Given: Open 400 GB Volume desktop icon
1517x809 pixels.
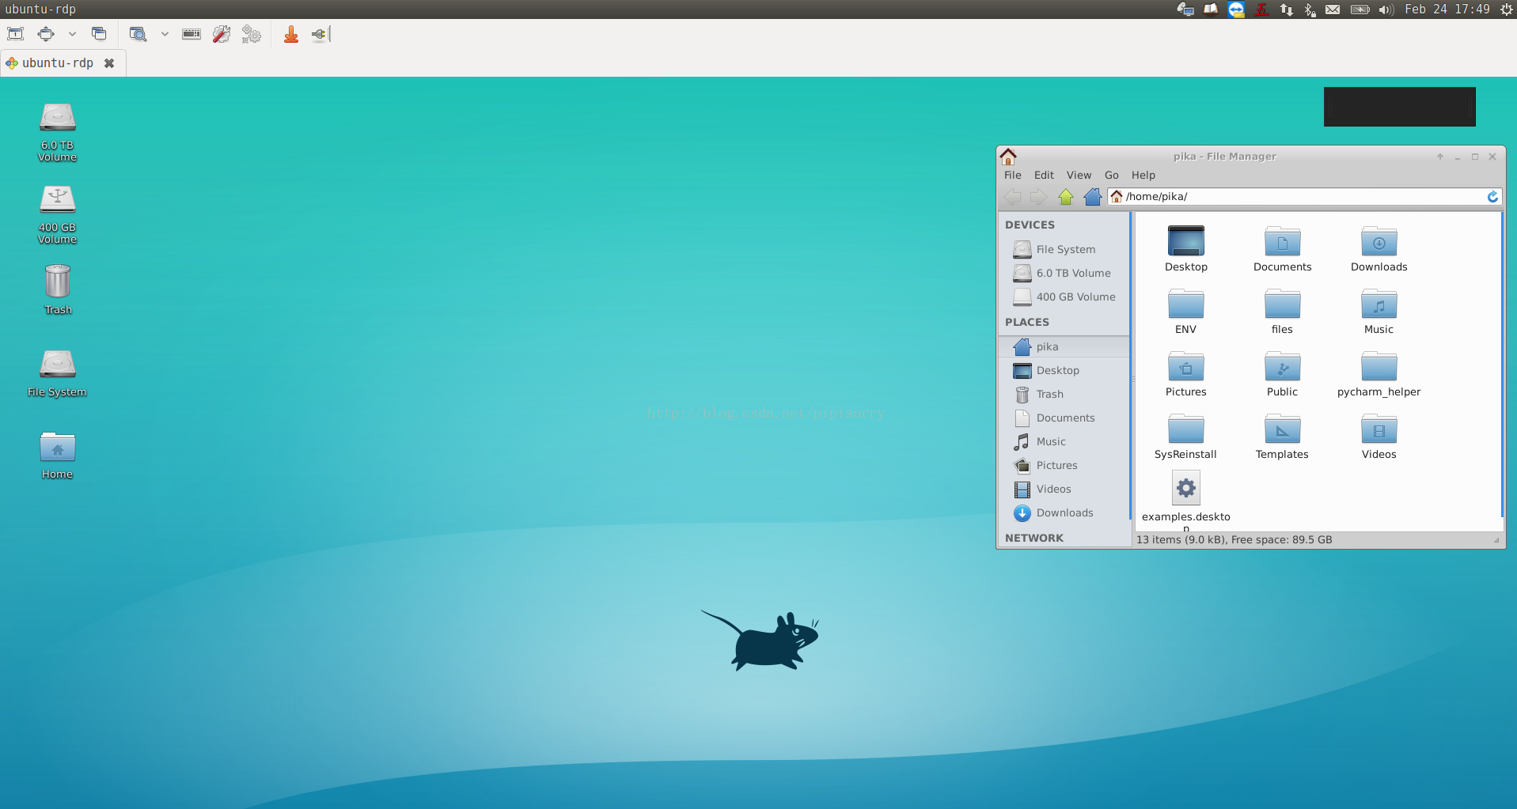Looking at the screenshot, I should click(58, 214).
